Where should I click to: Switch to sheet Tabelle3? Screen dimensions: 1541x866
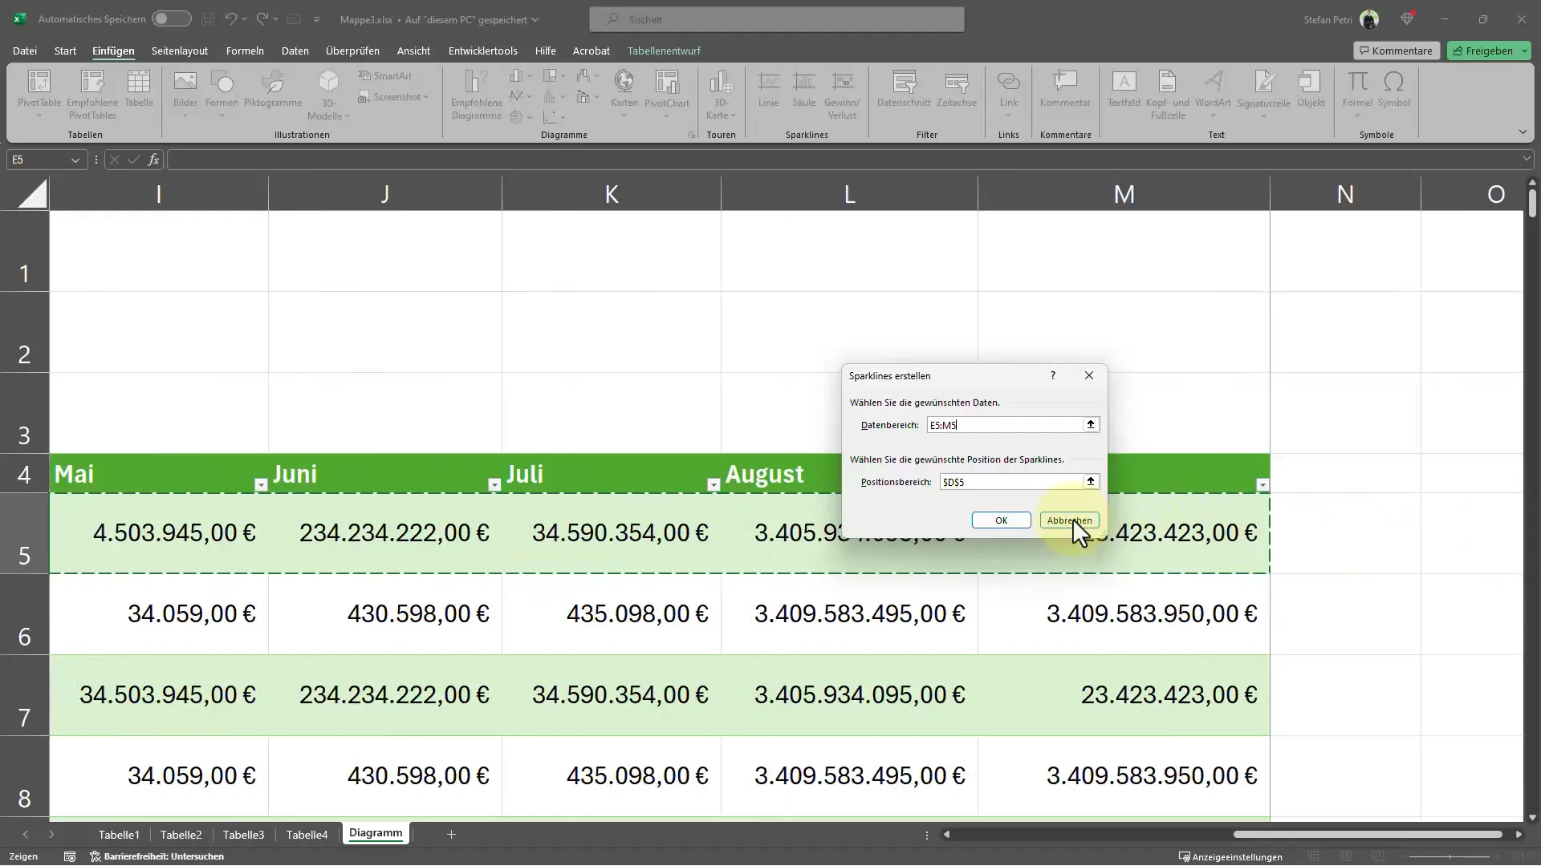[243, 835]
